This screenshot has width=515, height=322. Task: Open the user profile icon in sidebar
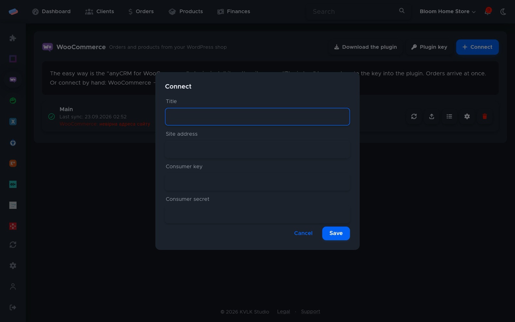coord(13,287)
